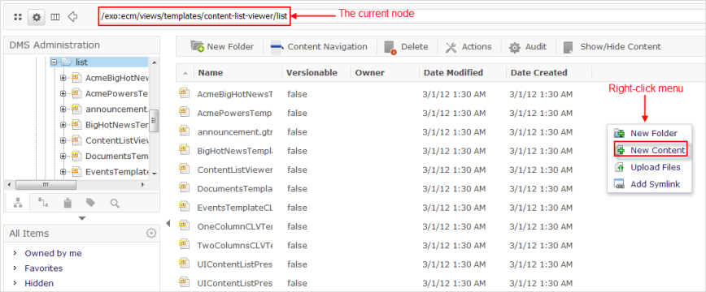Click the OneColumnCLVTer row file icon
The height and width of the screenshot is (292, 706).
(x=183, y=225)
